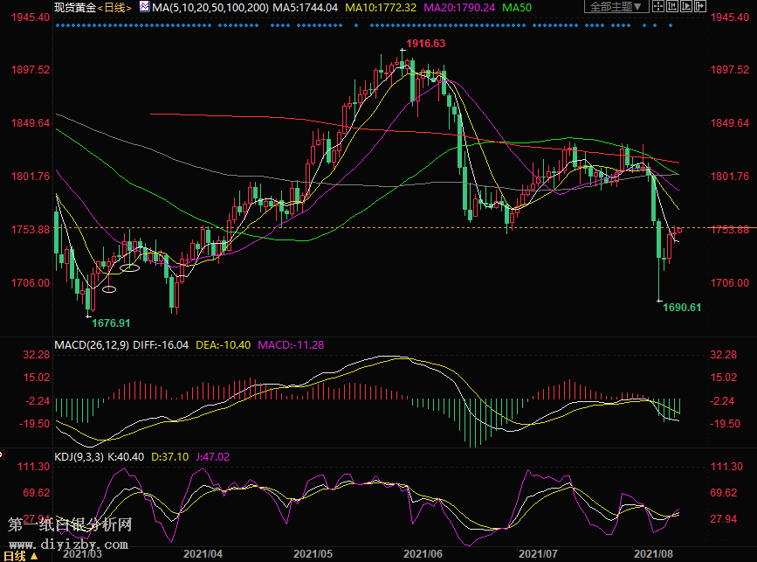757x562 pixels.
Task: Toggle the MA50 green legend label
Action: coord(517,7)
